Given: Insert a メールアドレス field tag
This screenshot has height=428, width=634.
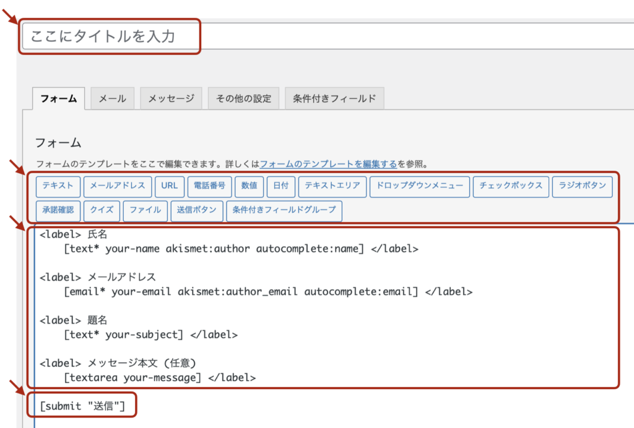Looking at the screenshot, I should 117,186.
